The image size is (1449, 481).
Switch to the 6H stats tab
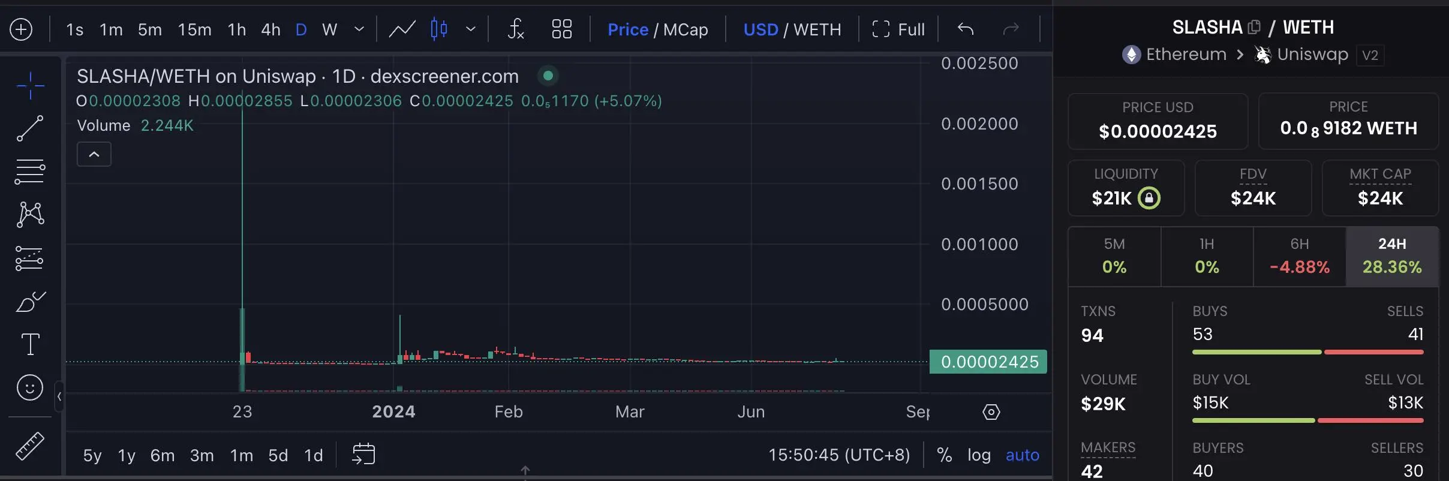tap(1300, 256)
